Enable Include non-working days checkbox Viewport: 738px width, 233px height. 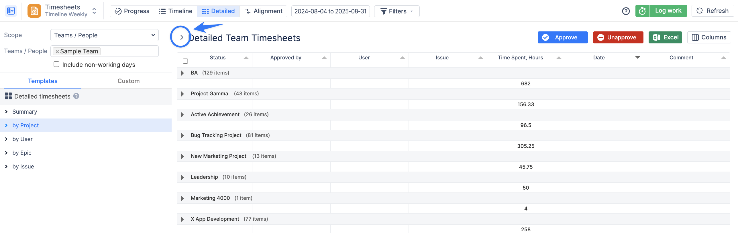pos(56,64)
